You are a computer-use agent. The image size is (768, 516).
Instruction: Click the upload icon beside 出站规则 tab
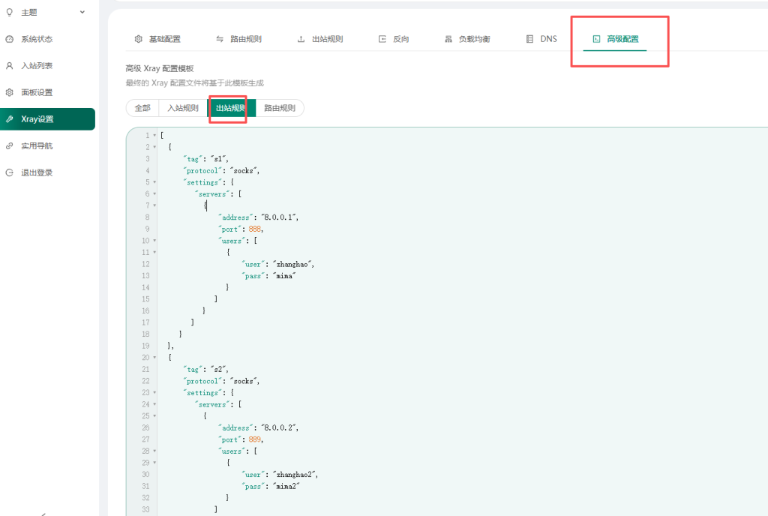[301, 39]
